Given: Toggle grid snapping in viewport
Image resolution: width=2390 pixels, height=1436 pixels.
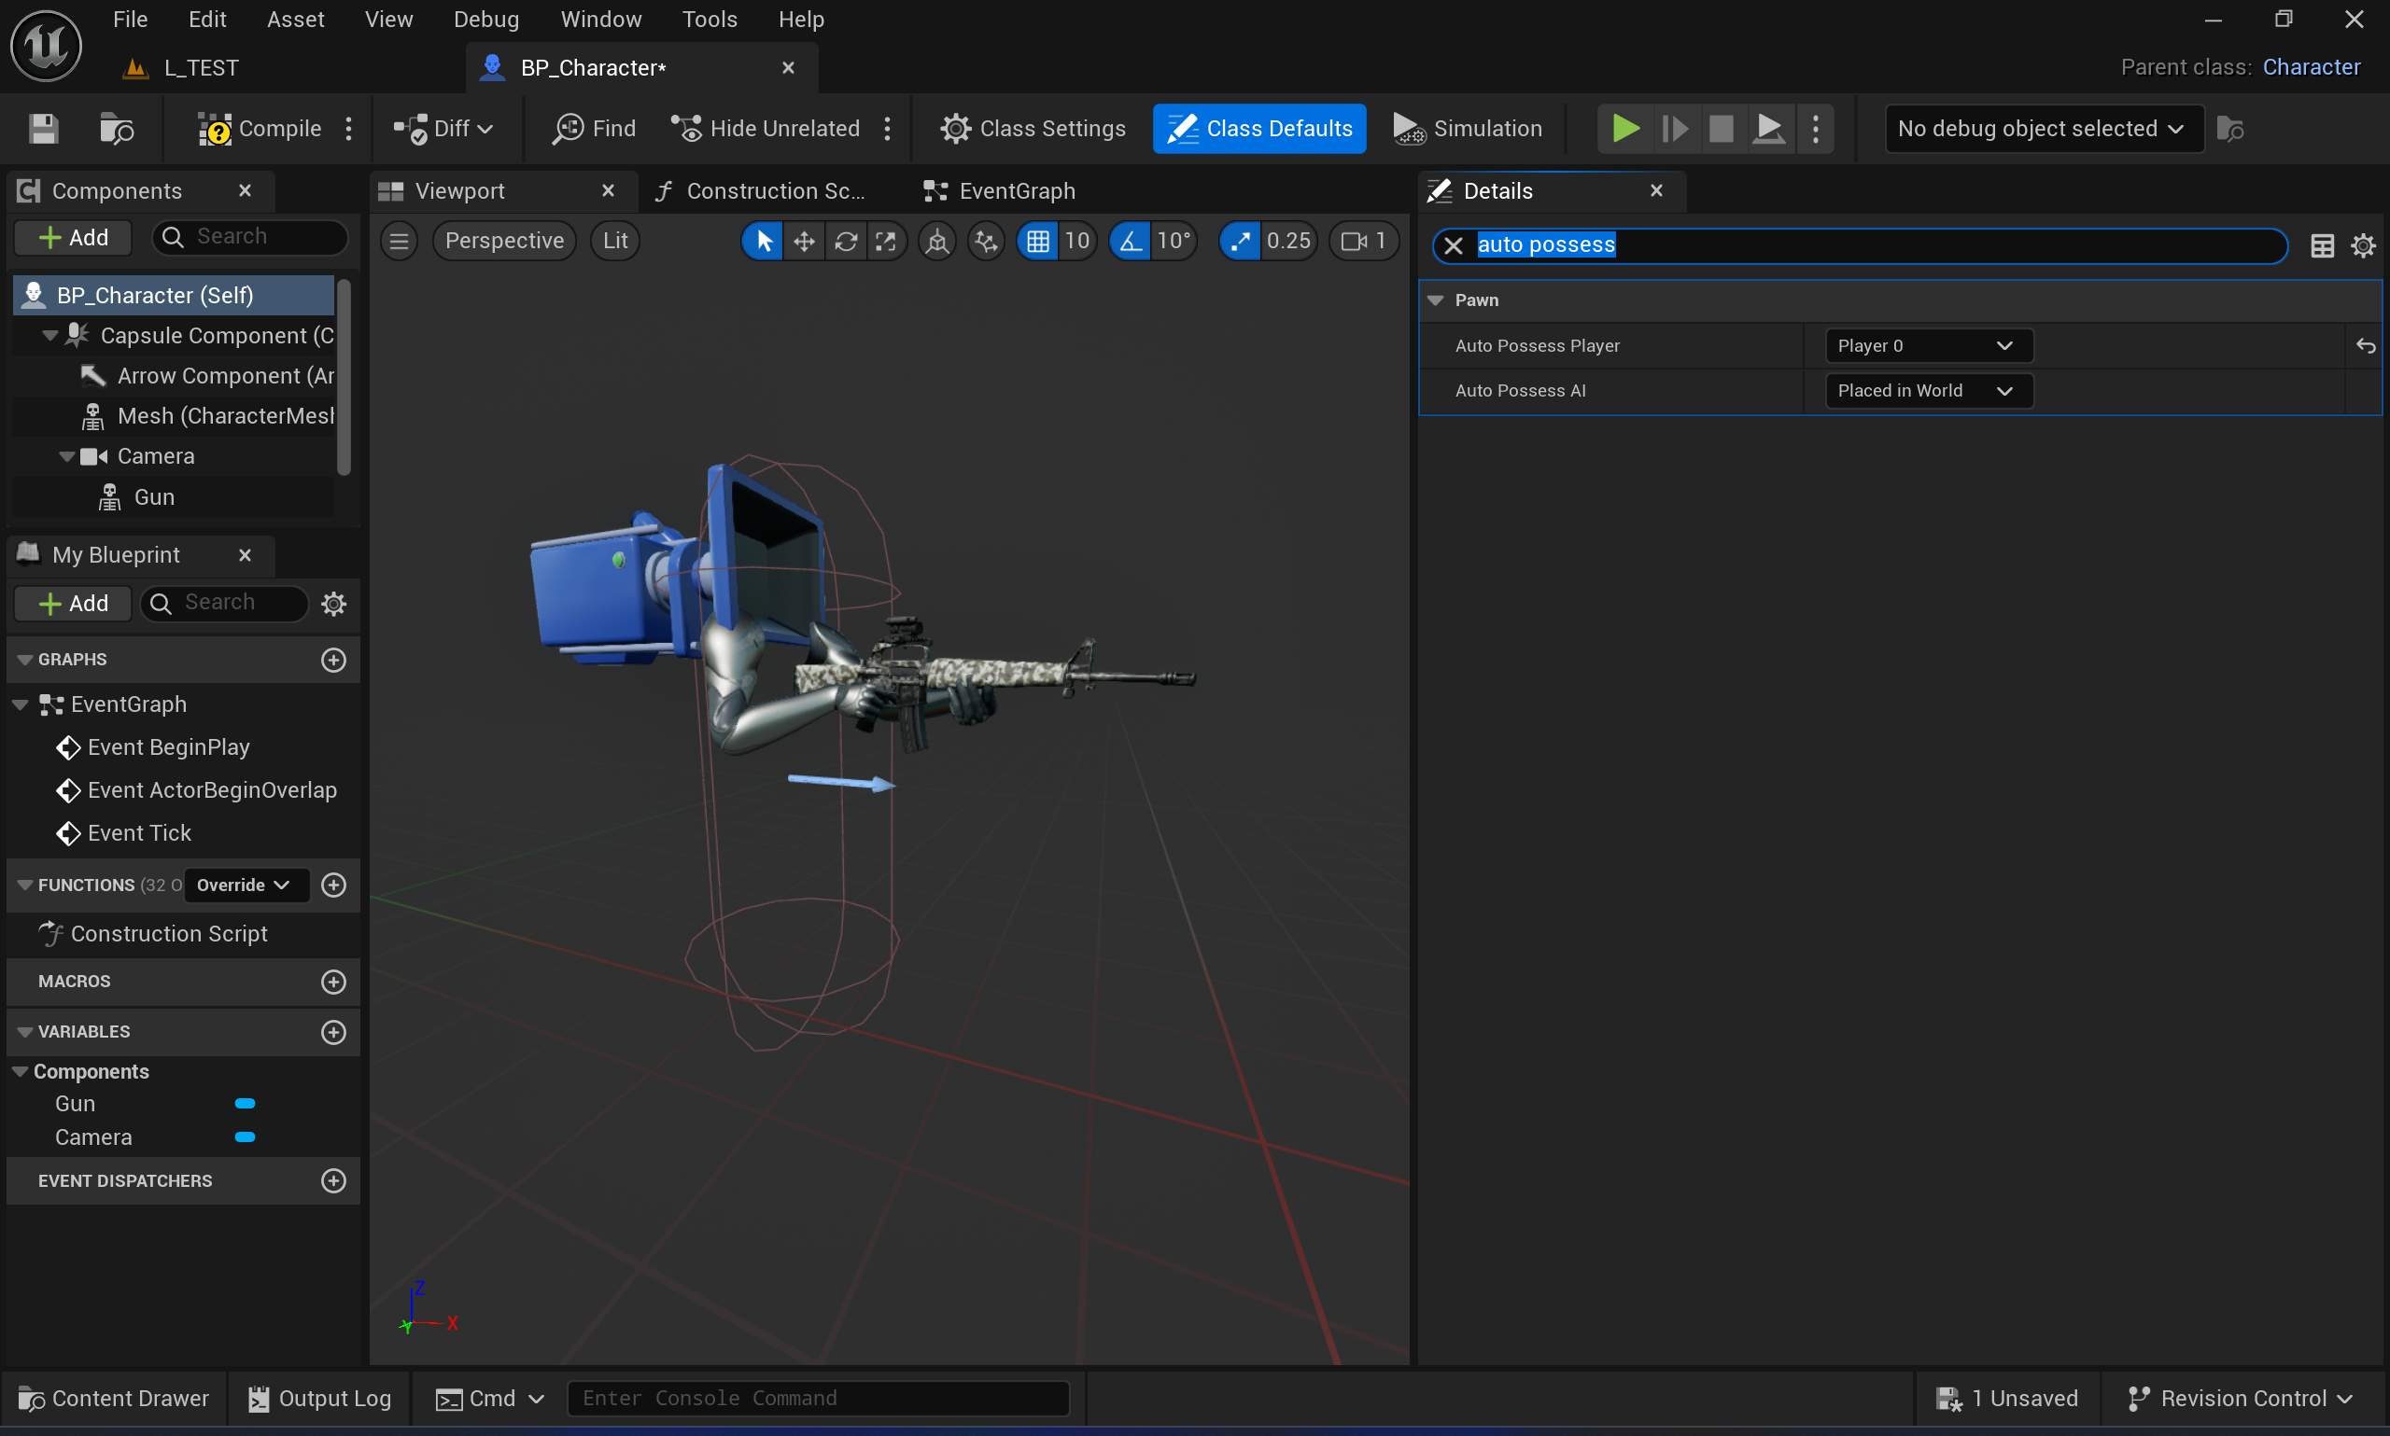Looking at the screenshot, I should tap(1038, 241).
